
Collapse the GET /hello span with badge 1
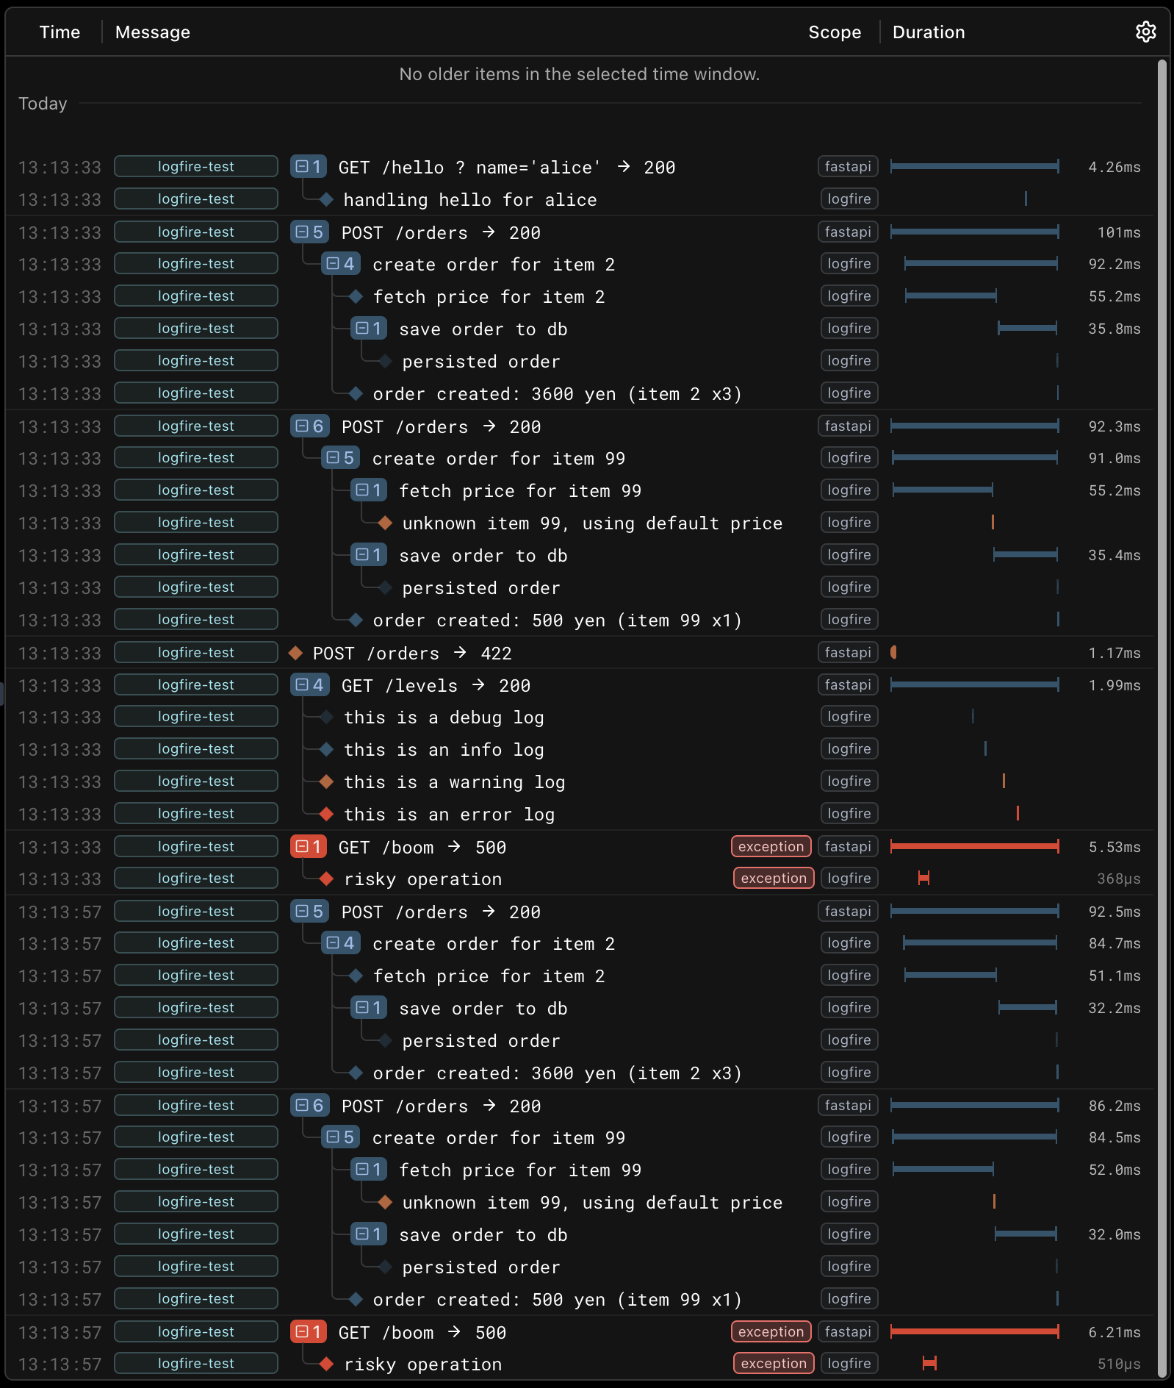point(309,167)
